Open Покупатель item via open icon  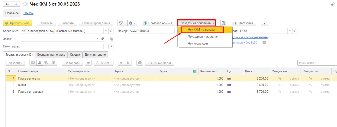pos(111,46)
